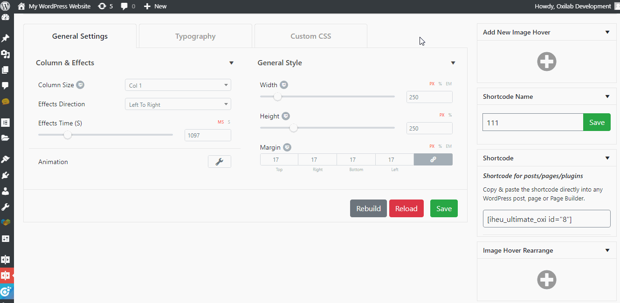
Task: Open the Tools wrench icon in the sidebar
Action: [x=6, y=207]
